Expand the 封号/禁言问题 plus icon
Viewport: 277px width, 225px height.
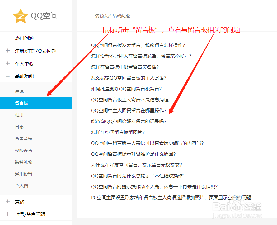8,214
